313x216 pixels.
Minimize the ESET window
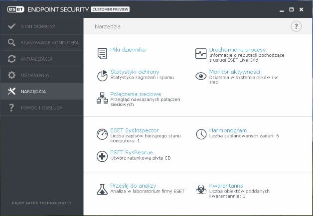tap(282, 10)
